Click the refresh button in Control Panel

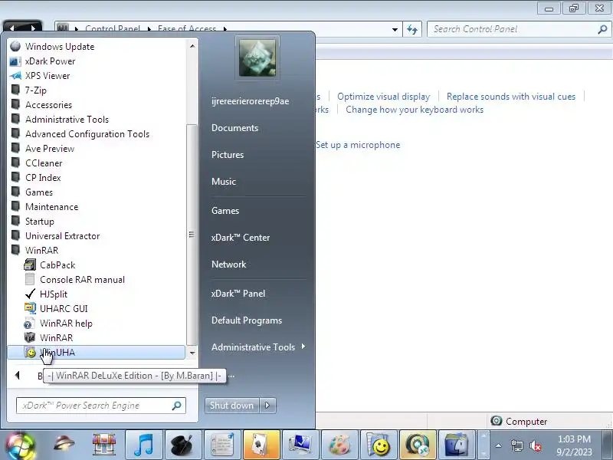click(x=412, y=29)
